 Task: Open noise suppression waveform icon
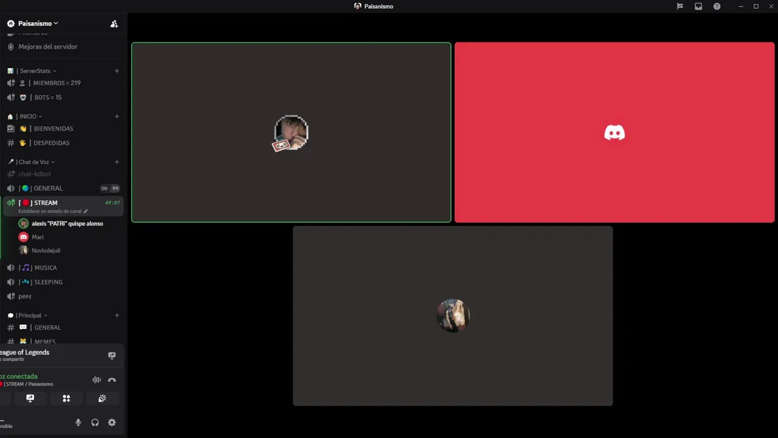[x=97, y=380]
